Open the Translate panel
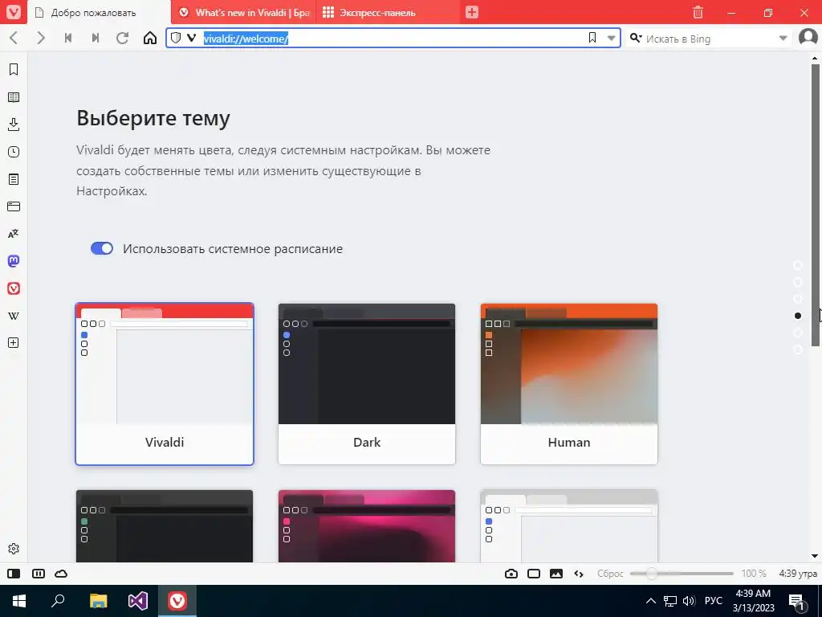The width and height of the screenshot is (822, 617). [14, 234]
